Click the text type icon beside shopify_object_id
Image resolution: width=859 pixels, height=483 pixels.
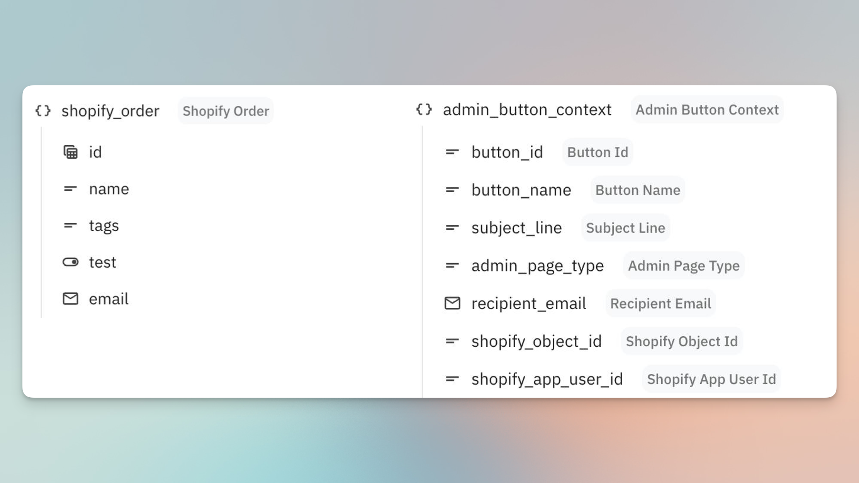click(x=452, y=341)
